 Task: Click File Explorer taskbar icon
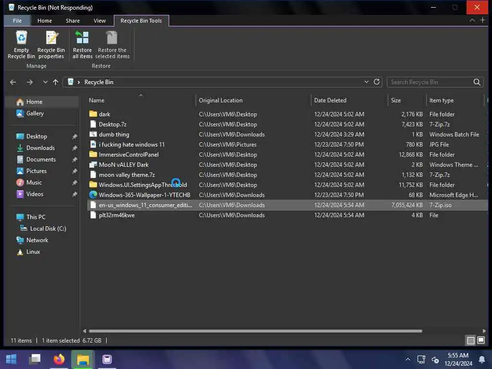[x=83, y=359]
